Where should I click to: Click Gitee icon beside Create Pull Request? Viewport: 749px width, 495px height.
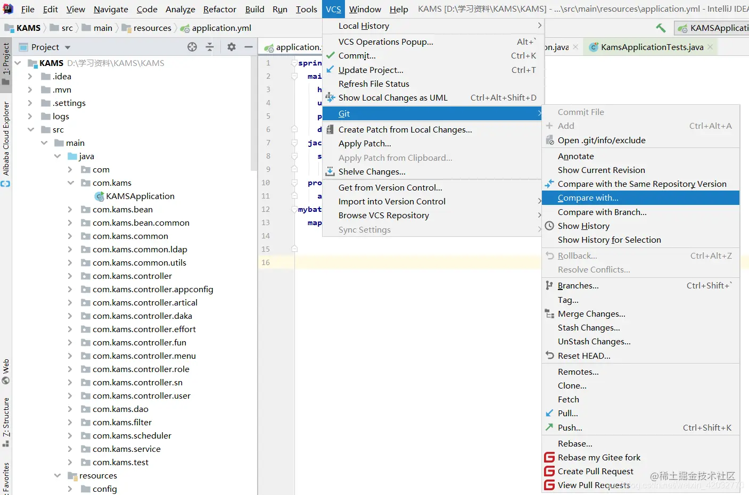pyautogui.click(x=550, y=471)
